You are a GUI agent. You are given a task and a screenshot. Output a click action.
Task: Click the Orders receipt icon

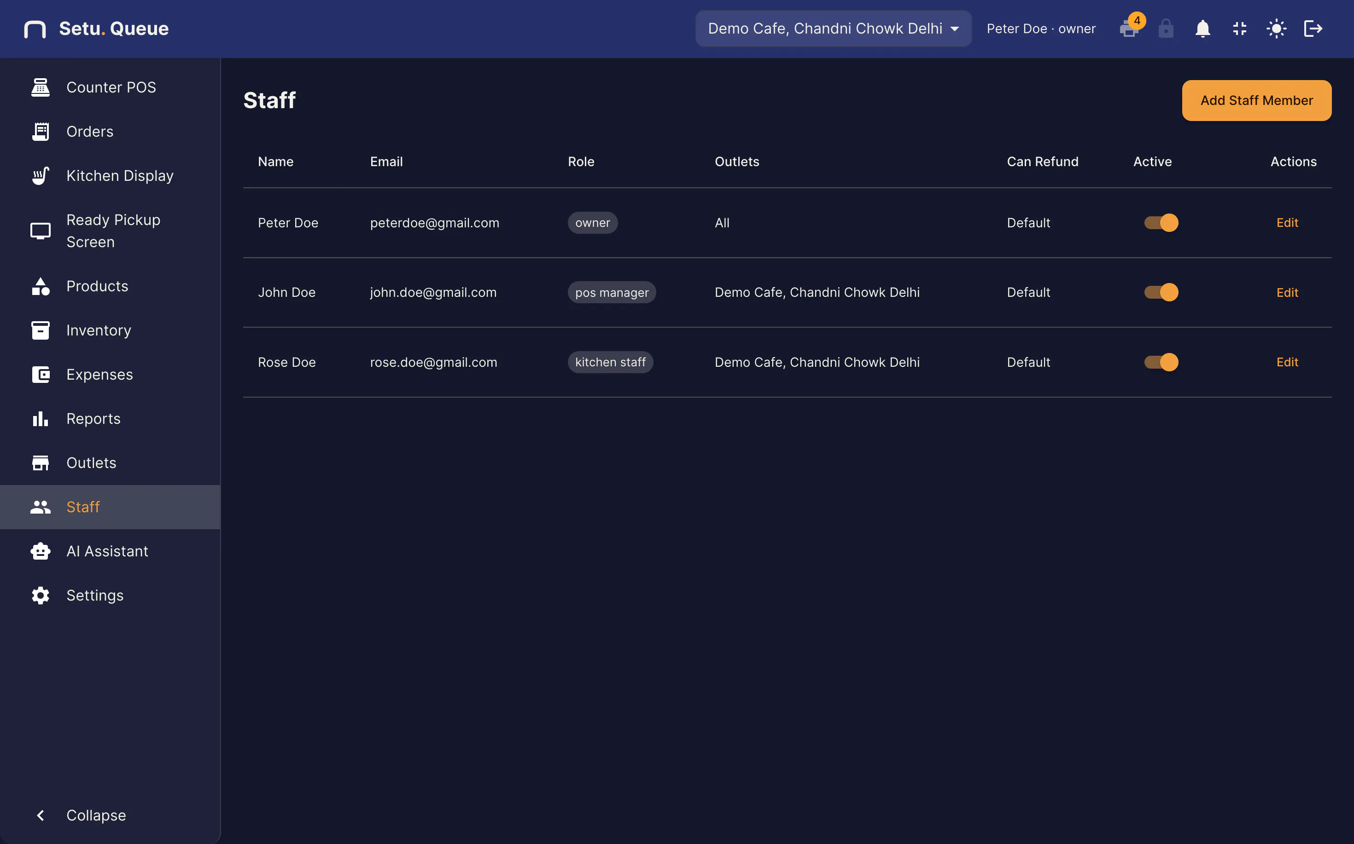[x=40, y=131]
